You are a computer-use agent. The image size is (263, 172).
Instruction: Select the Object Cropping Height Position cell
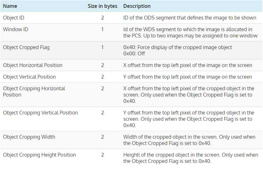click(39, 155)
